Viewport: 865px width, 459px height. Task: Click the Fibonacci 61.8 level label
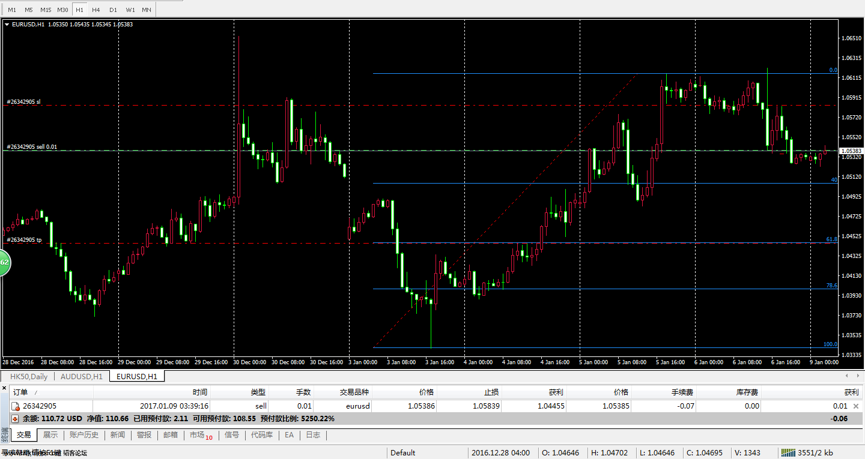pos(832,239)
